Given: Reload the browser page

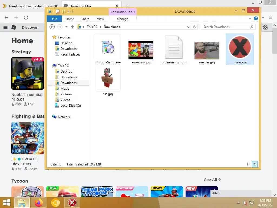Looking at the screenshot, I should click(26, 18).
